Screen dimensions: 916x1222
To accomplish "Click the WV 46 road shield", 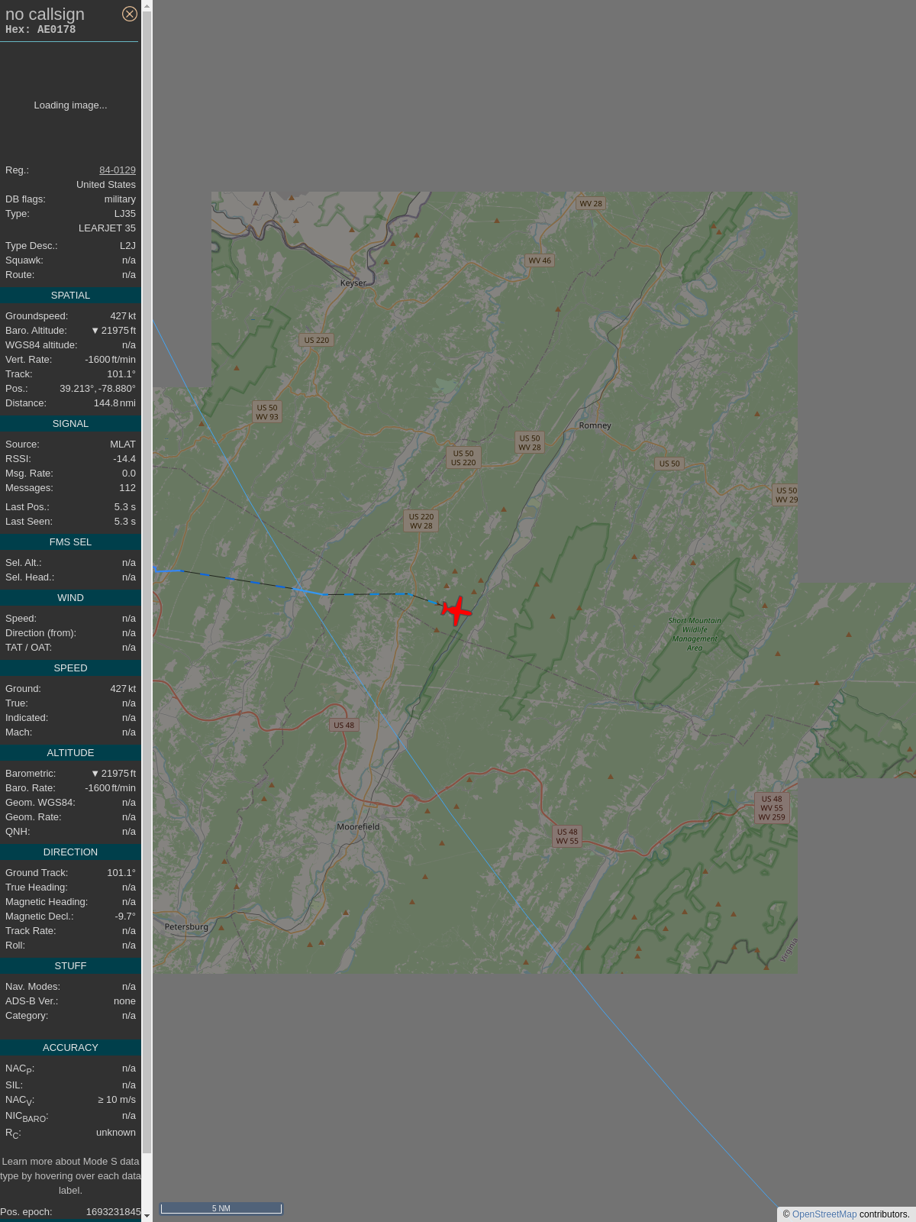I will tap(540, 260).
